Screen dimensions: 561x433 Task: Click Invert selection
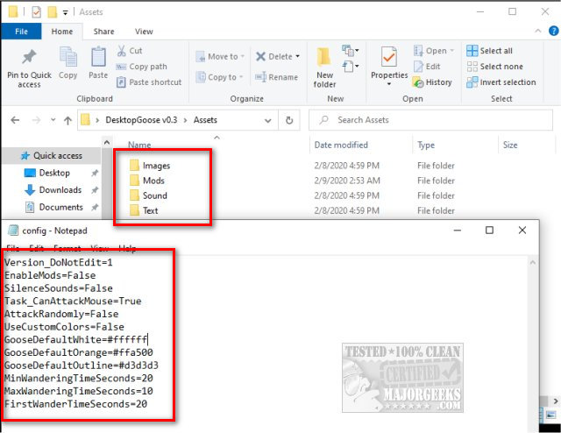[501, 82]
